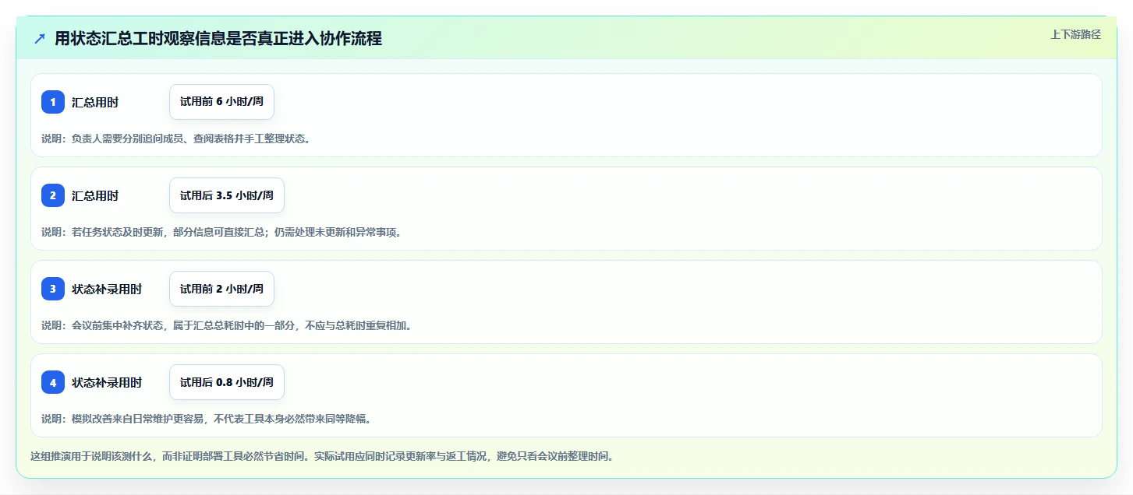Viewport: 1133px width, 495px height.
Task: Select step number 3 badge
Action: point(53,289)
